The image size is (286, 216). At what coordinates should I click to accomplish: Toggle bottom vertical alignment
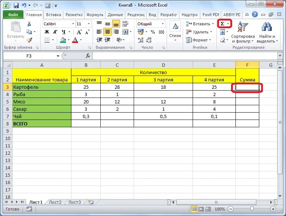[116, 24]
